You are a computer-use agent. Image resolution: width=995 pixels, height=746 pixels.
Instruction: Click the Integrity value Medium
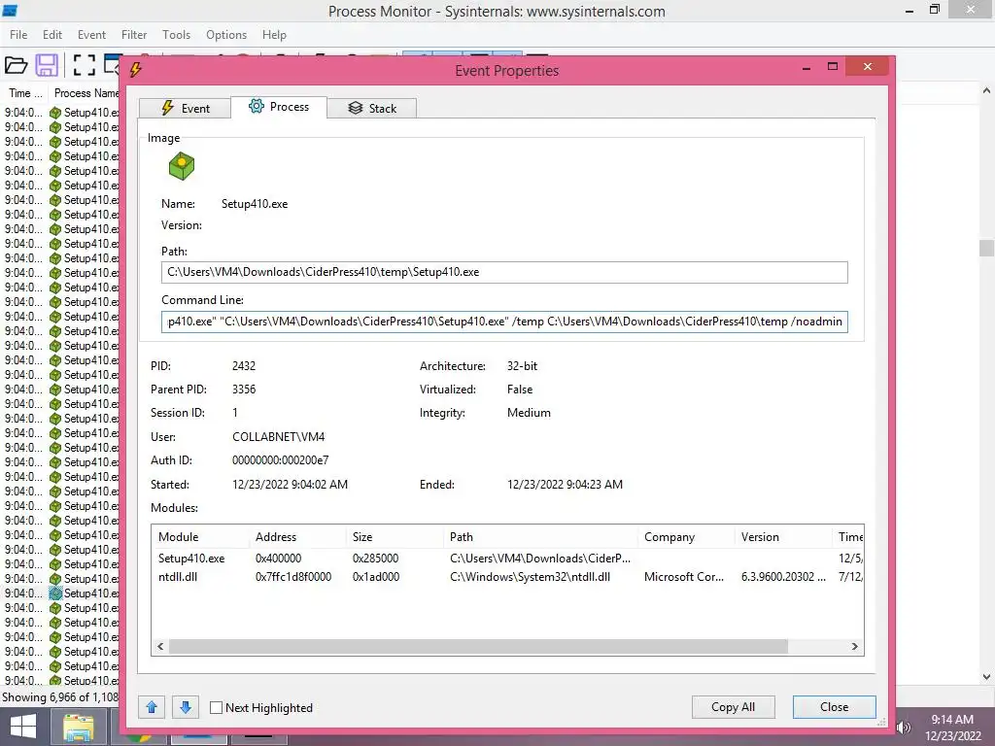click(529, 413)
